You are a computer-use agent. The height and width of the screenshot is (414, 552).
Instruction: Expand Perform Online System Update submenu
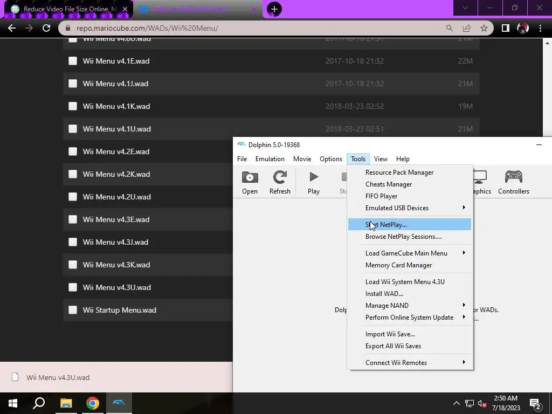[x=410, y=317]
